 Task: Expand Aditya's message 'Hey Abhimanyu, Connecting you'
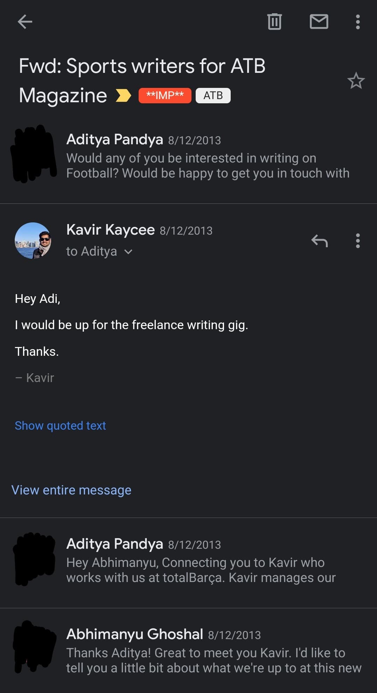(201, 570)
